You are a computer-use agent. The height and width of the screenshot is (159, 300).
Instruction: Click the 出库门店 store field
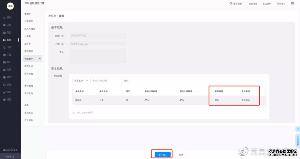pos(97,35)
